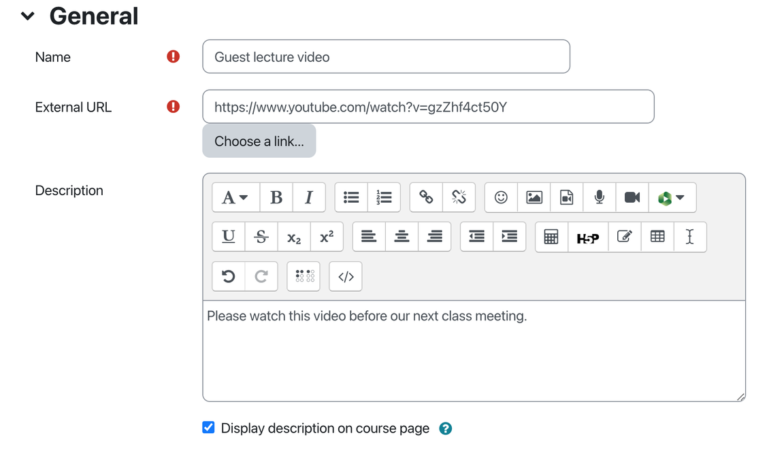The height and width of the screenshot is (453, 769).
Task: Click the required icon beside External URL
Action: point(173,106)
